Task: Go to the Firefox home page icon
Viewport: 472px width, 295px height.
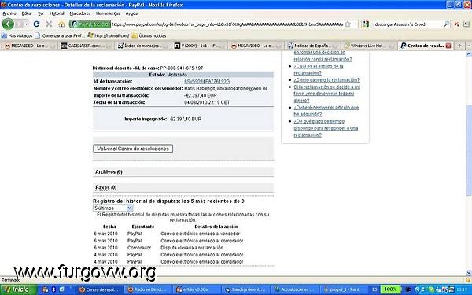Action: point(61,24)
